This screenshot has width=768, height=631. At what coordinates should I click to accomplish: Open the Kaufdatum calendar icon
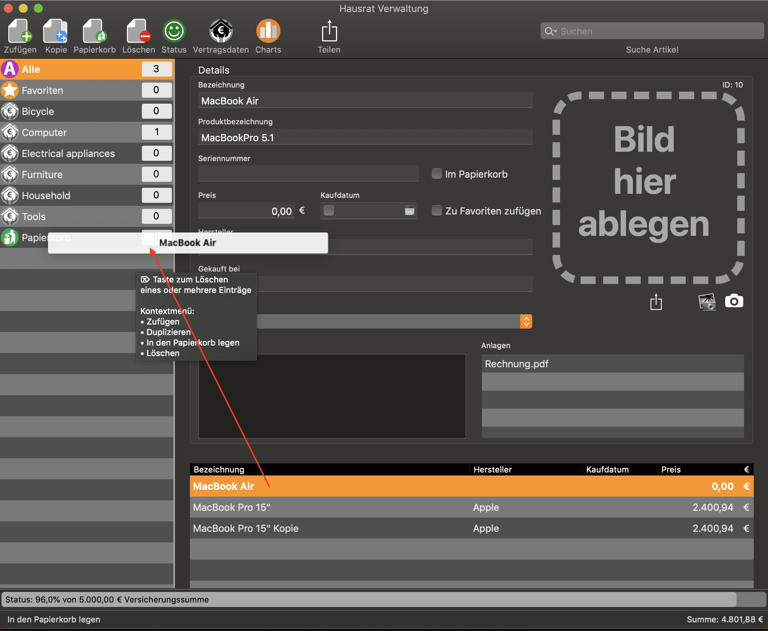[410, 210]
